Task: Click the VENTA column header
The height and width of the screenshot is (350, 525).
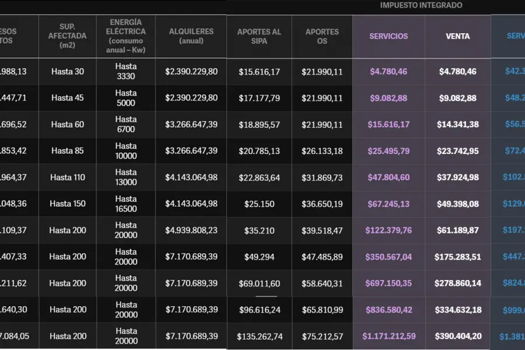Action: coord(458,36)
